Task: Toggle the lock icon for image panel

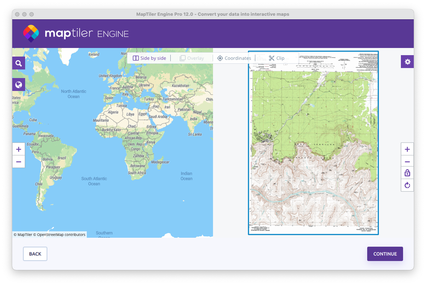Action: point(407,173)
